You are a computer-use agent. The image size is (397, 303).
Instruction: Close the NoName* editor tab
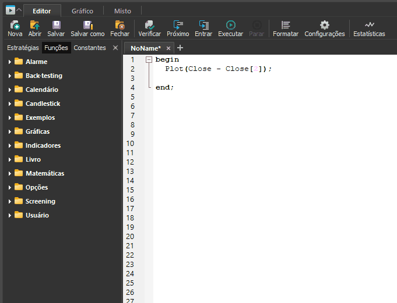click(168, 48)
